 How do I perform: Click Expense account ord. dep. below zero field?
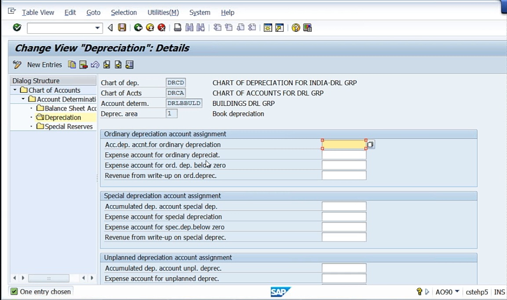pos(344,165)
